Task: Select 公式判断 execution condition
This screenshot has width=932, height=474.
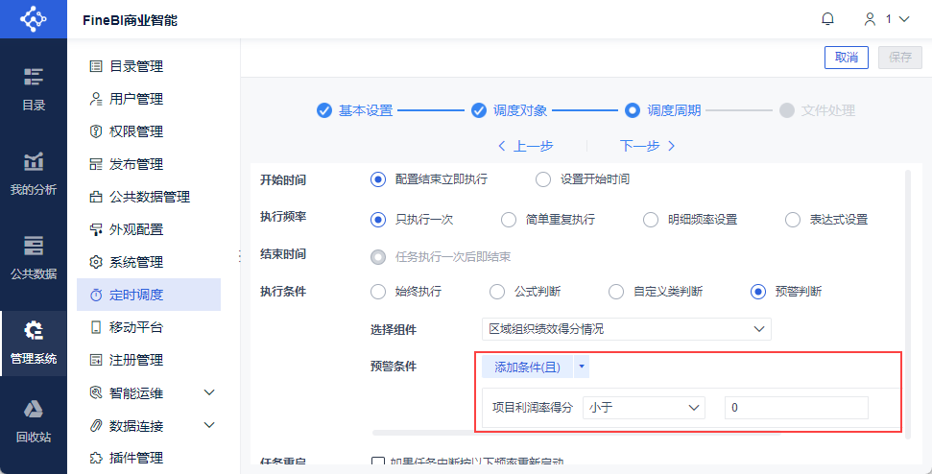Action: click(x=497, y=292)
